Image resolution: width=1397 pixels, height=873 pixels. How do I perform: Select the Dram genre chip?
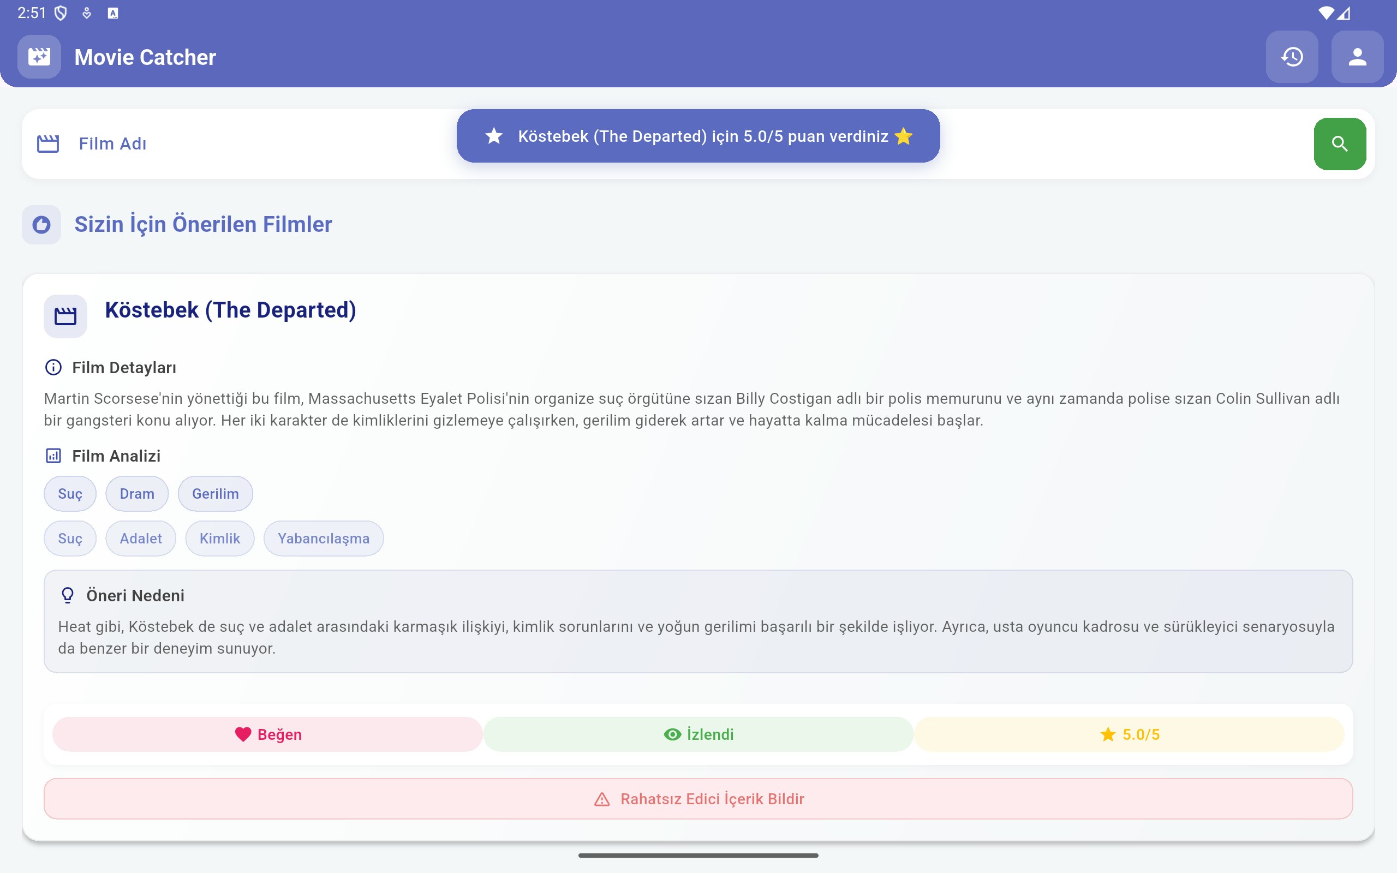[x=137, y=494]
